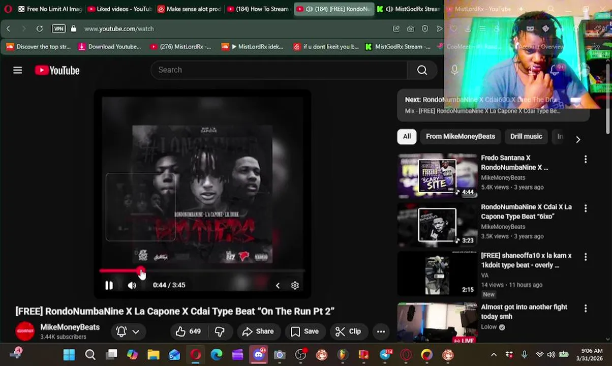612x366 pixels.
Task: Open shaneoffa10 x la kam thumbnail
Action: (x=437, y=274)
